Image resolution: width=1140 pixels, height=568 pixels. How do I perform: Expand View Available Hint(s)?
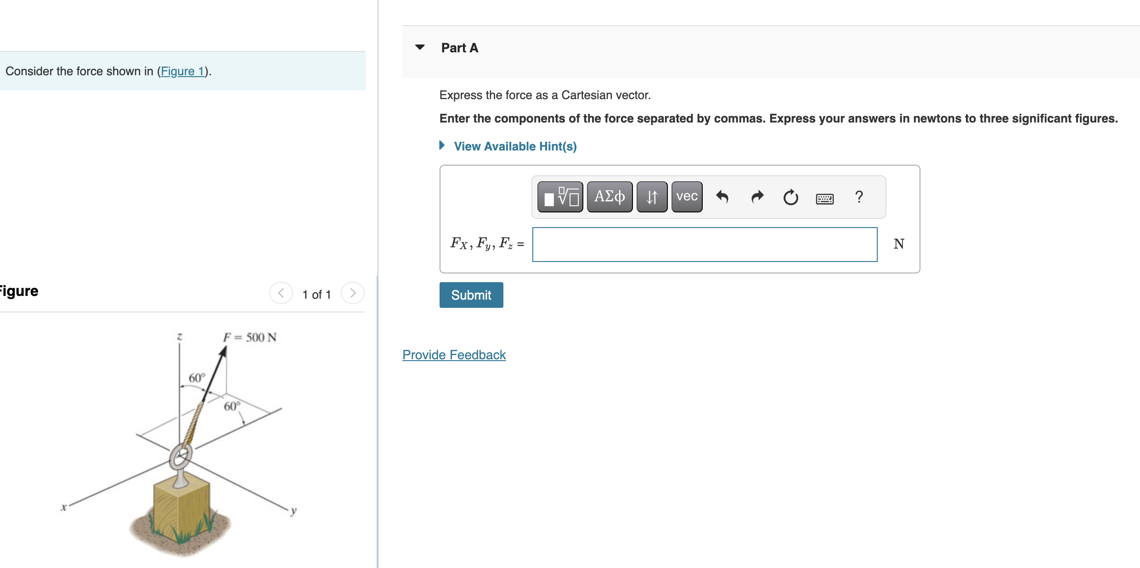tap(514, 146)
